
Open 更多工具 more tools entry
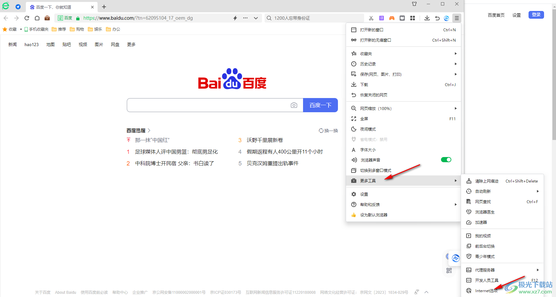click(x=404, y=181)
